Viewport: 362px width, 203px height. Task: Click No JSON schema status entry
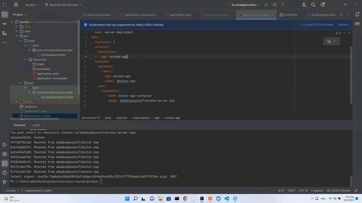pos(338,191)
